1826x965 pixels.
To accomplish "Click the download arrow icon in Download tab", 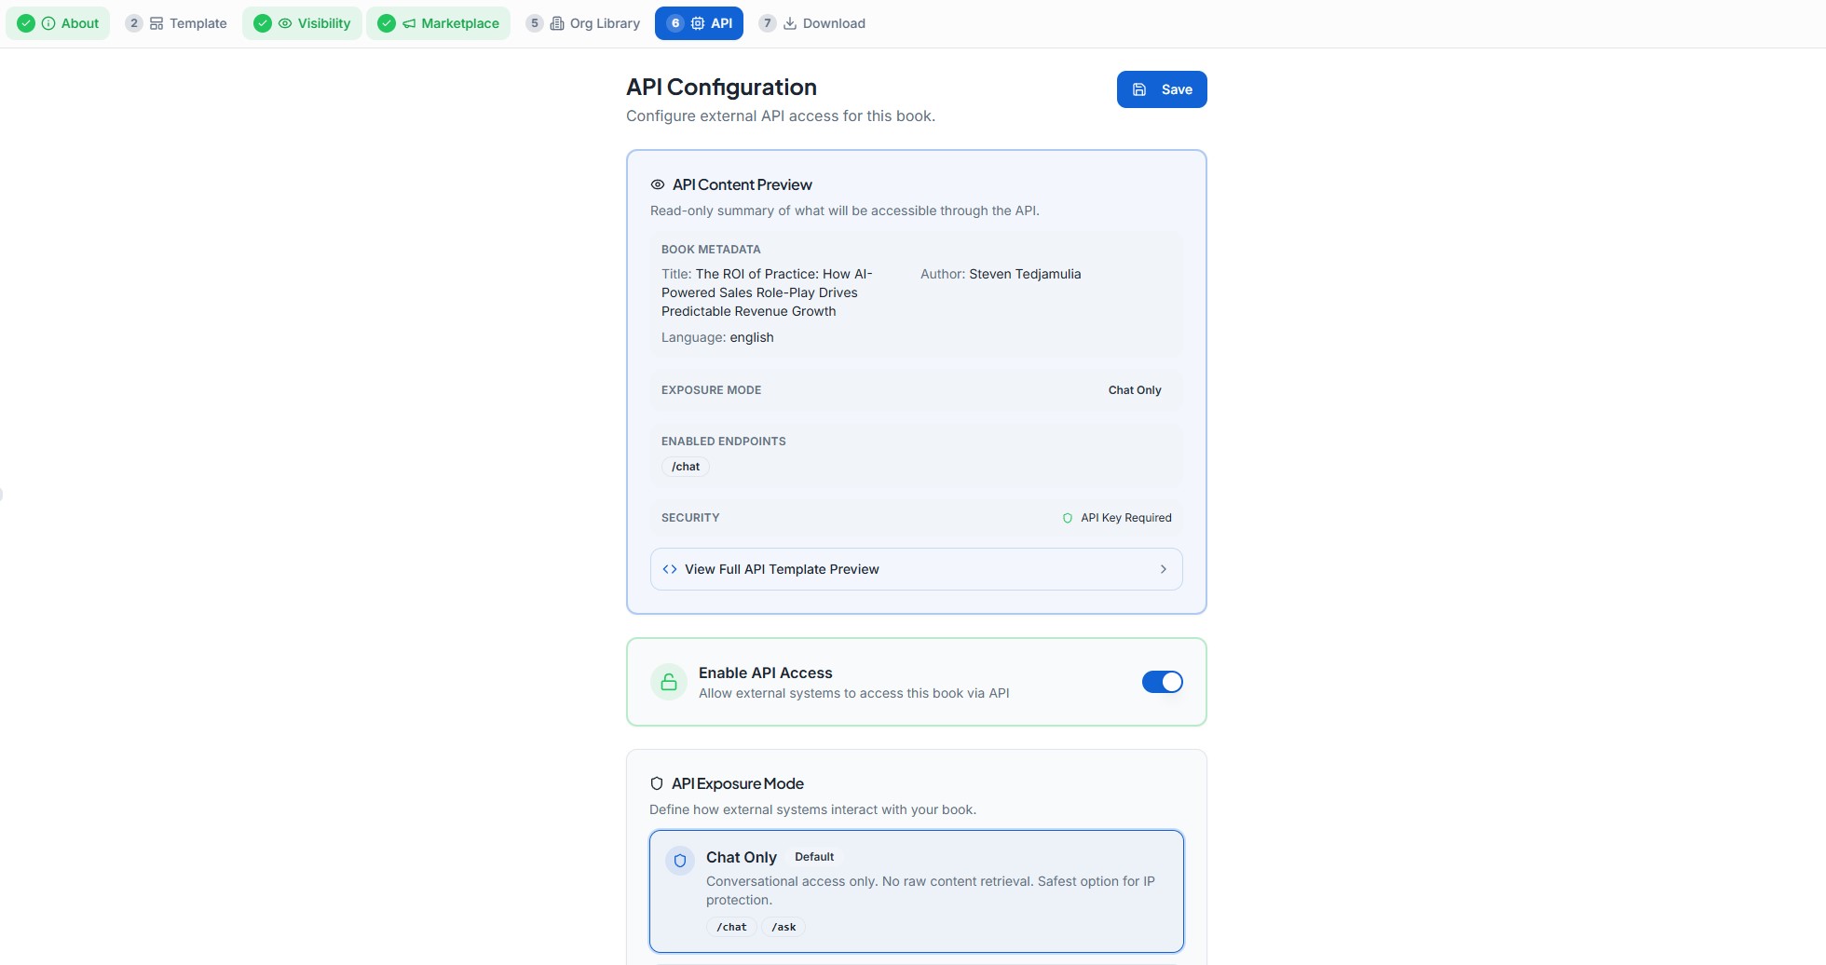I will click(790, 23).
